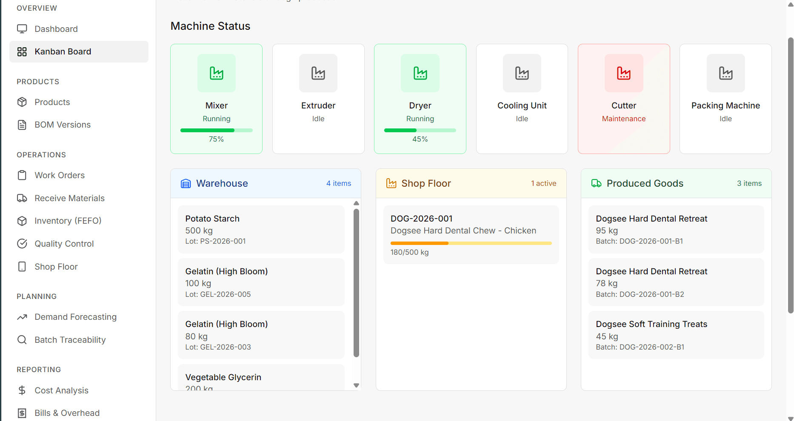The height and width of the screenshot is (421, 794).
Task: Open Bills & Overhead in the sidebar
Action: click(67, 412)
